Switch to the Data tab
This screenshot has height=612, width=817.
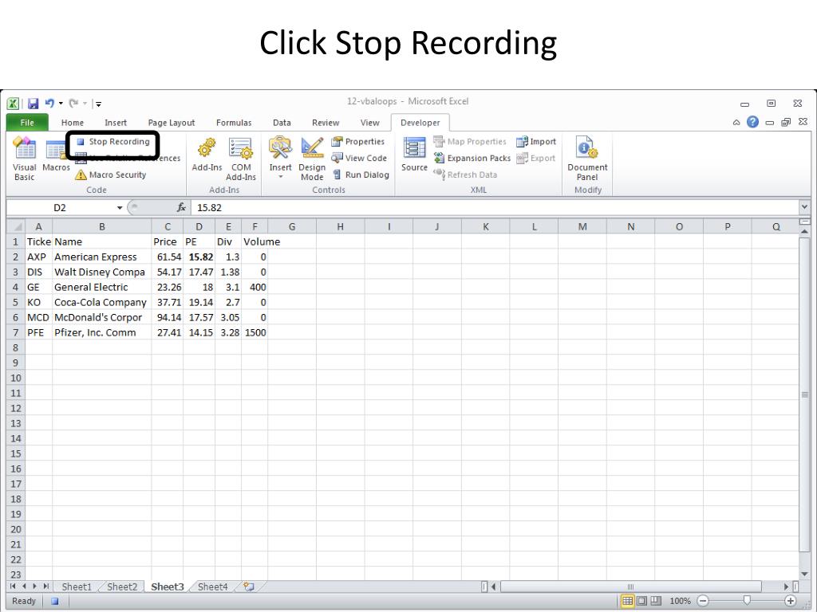click(282, 122)
